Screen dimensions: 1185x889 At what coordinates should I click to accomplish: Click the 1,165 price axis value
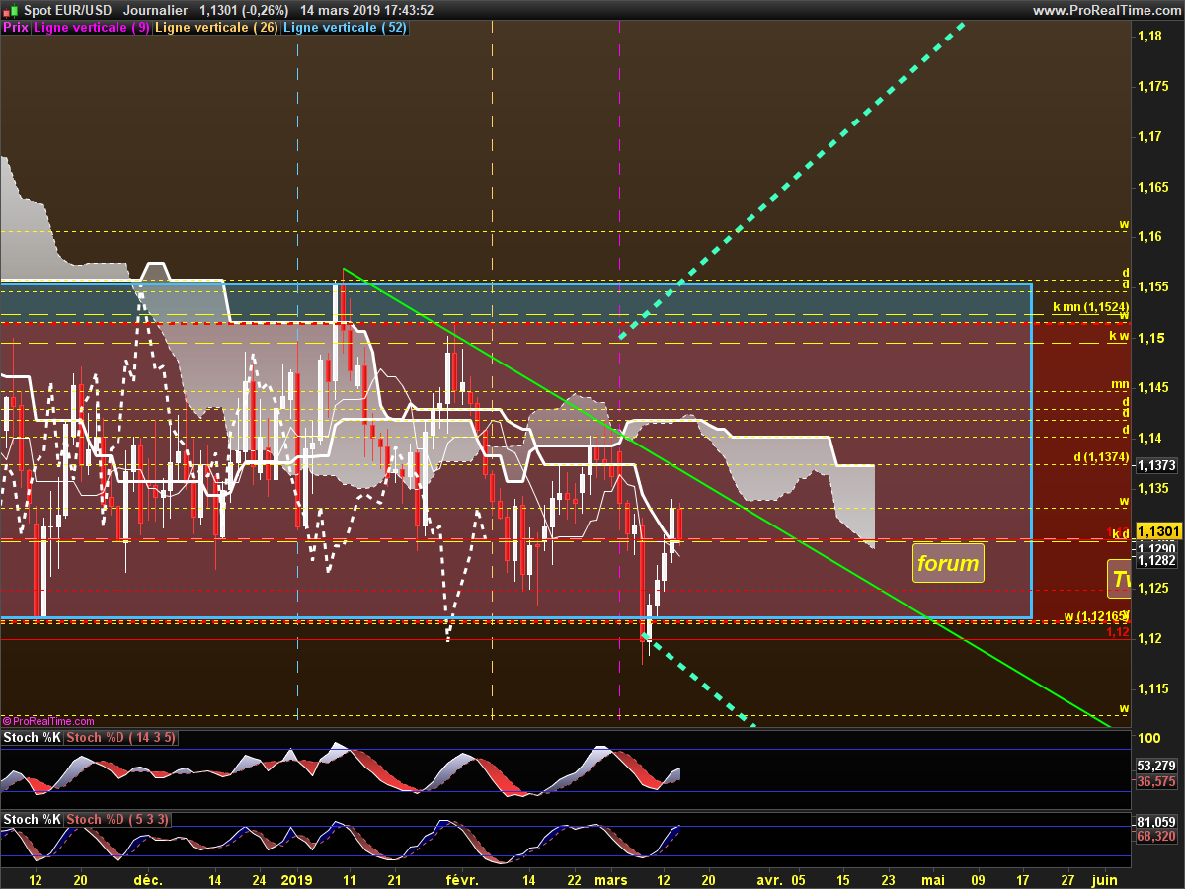[1152, 186]
